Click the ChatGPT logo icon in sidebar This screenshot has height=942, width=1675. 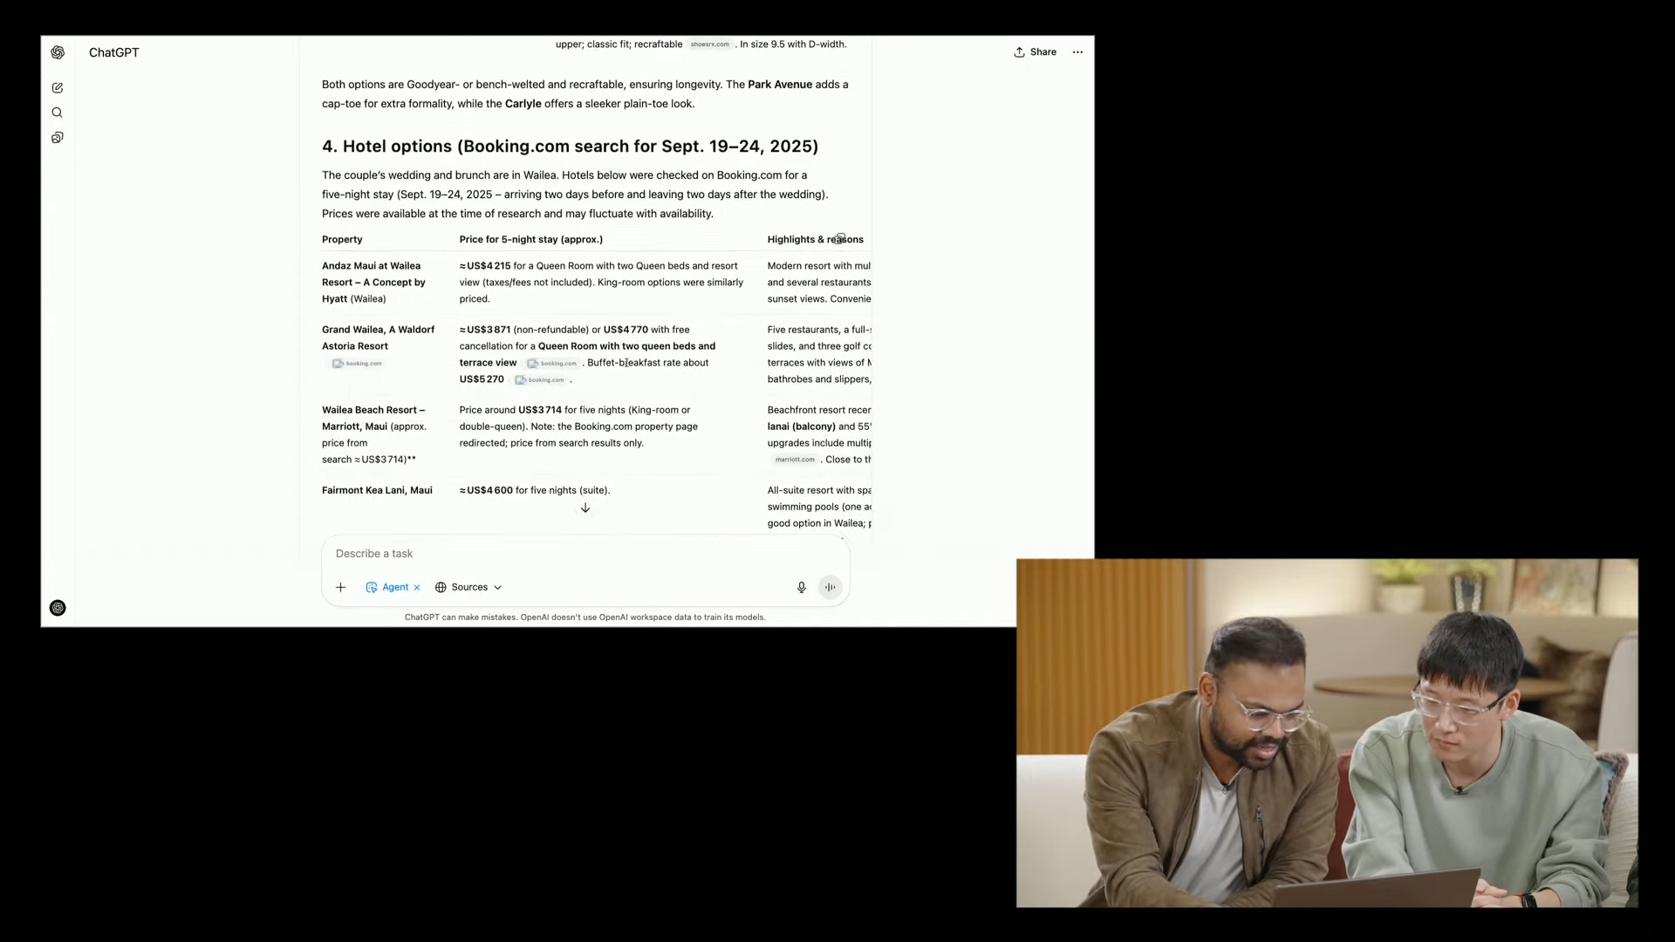pos(58,52)
